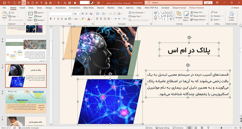
Task: Open the File menu
Action: click(4, 8)
